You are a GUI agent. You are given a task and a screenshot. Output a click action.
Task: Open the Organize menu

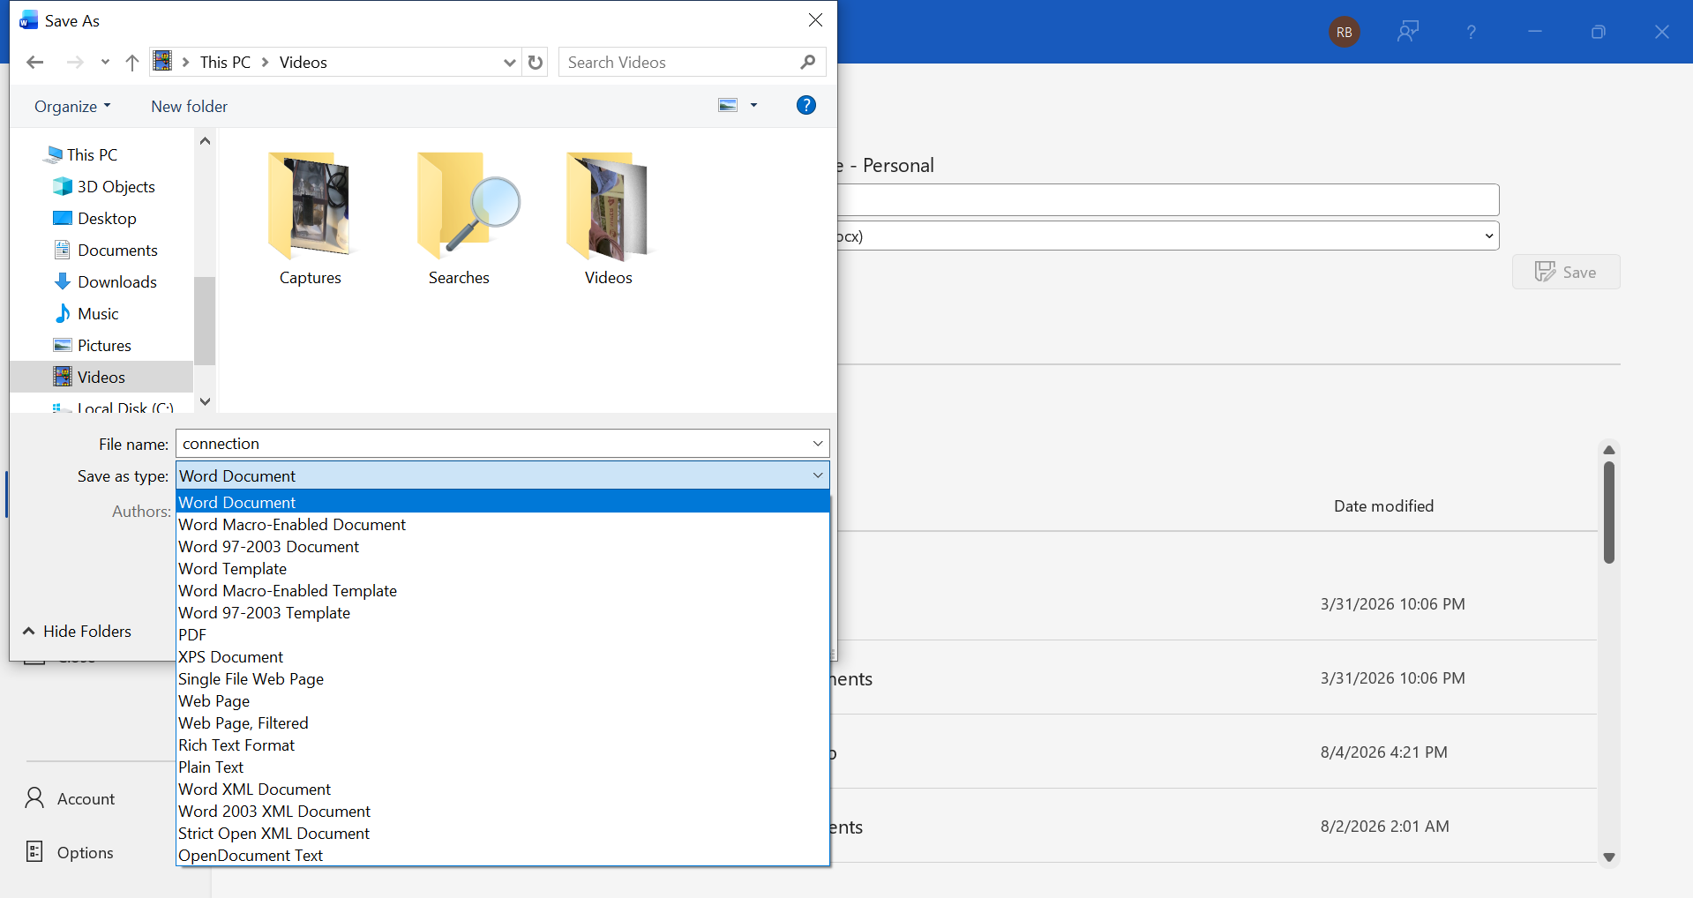point(72,107)
